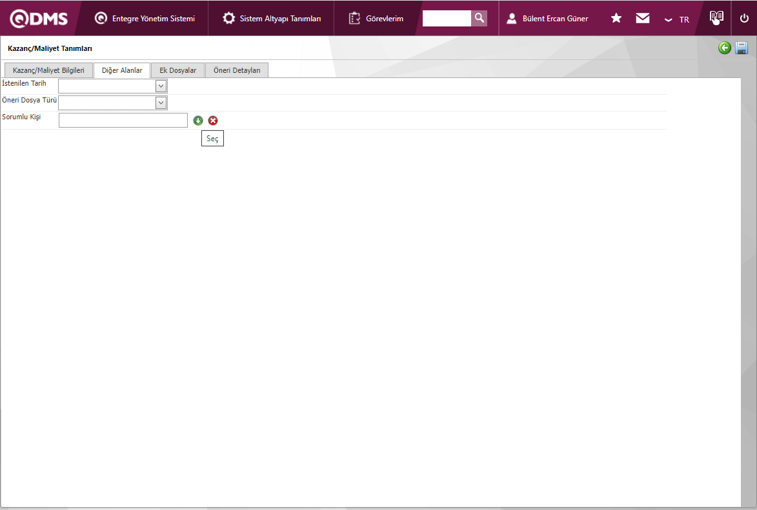Open Entegre Yönetim Sistemi menu
The image size is (757, 510).
(145, 18)
